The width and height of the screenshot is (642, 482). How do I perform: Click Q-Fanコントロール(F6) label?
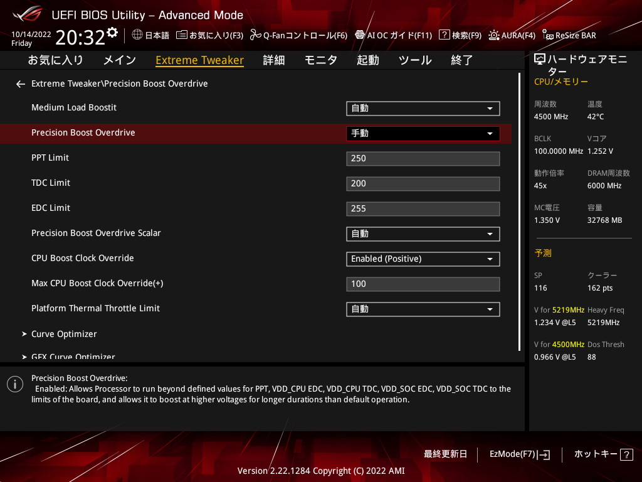tap(305, 35)
